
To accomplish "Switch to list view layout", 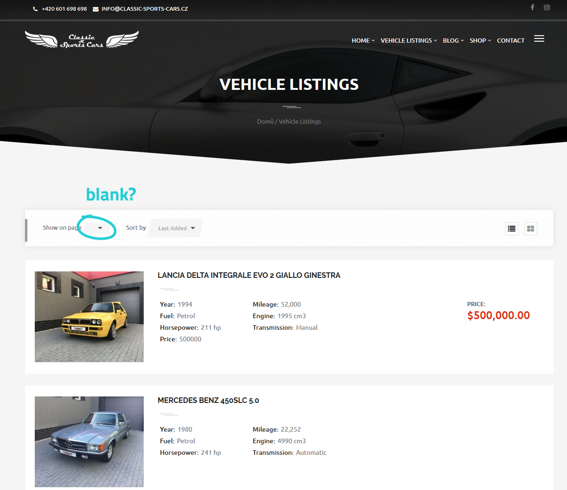I will click(511, 229).
